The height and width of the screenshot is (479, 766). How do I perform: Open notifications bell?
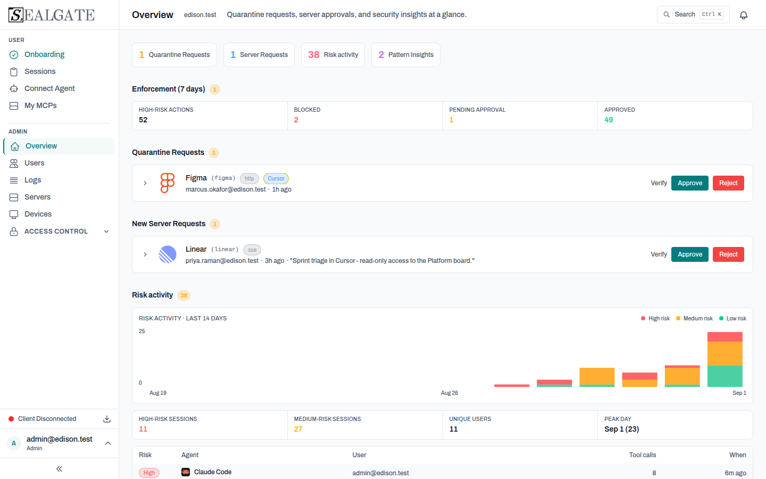744,15
